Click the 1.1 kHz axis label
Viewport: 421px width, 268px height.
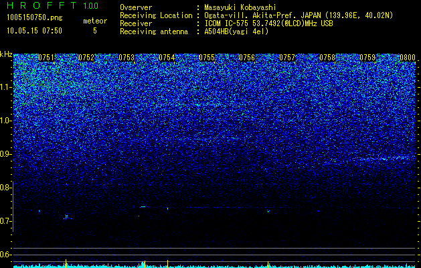[x=5, y=87]
